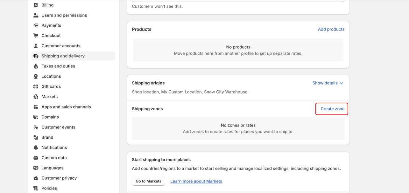Expand Show details for shipping origins
The width and height of the screenshot is (409, 193).
click(x=328, y=83)
